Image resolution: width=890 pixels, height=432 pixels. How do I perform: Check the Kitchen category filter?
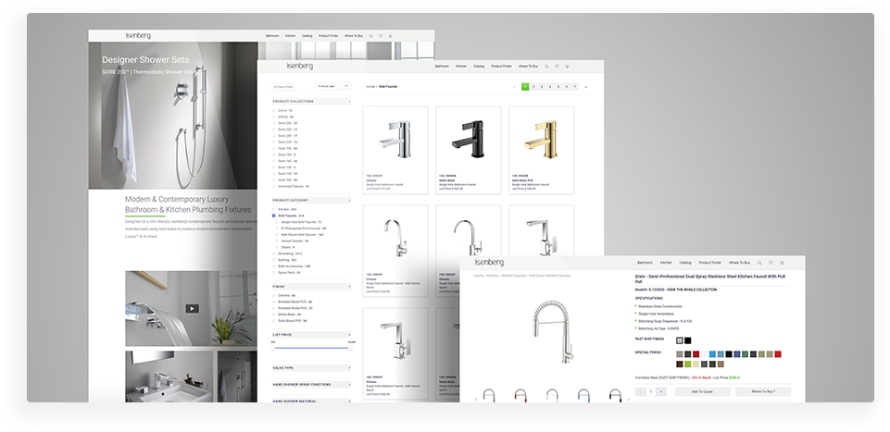coord(274,209)
